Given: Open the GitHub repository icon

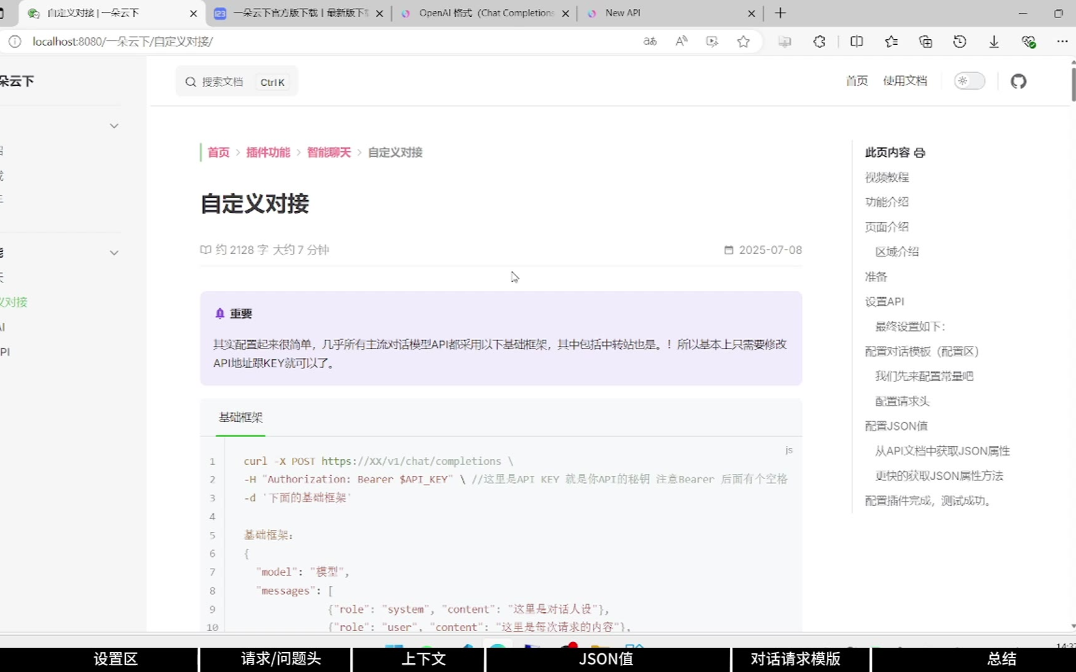Looking at the screenshot, I should coord(1018,81).
